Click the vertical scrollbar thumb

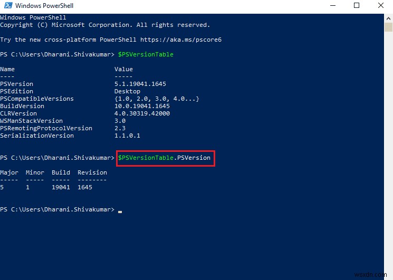388,27
